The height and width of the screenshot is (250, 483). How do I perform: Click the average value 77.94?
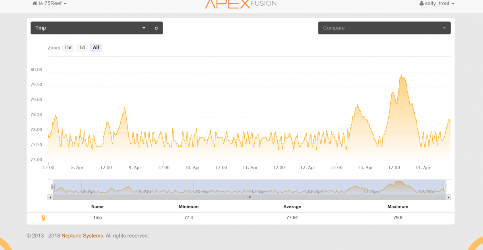[x=292, y=217]
